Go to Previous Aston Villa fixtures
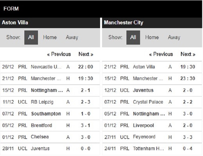This screenshot has width=203, height=156. 59,54
